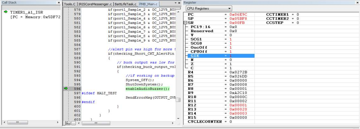This screenshot has width=360, height=129.
Task: Switch to the BattLifeTask.c tab
Action: (x=125, y=4)
